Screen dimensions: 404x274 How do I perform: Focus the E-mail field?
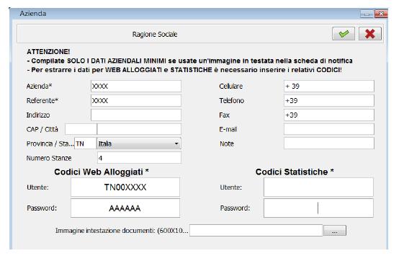[329, 129]
